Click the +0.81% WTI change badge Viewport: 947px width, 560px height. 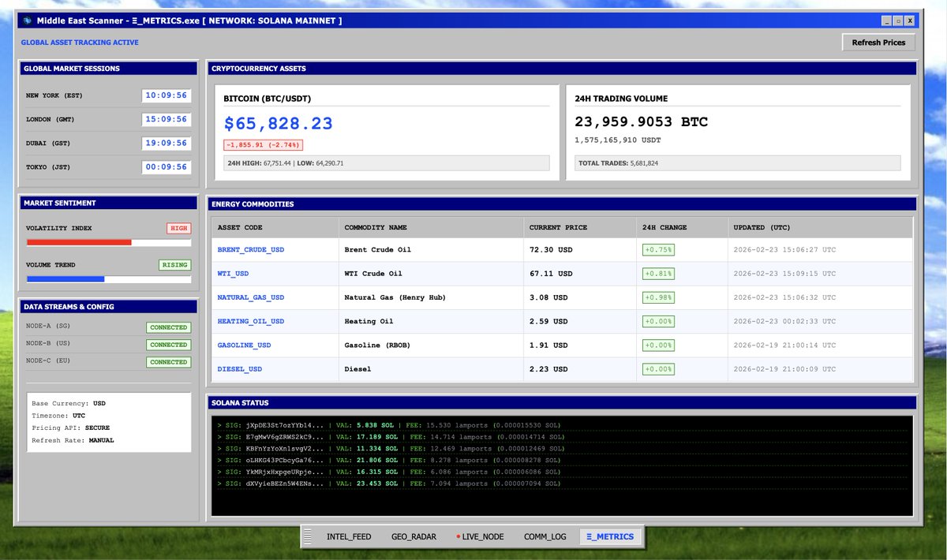658,274
